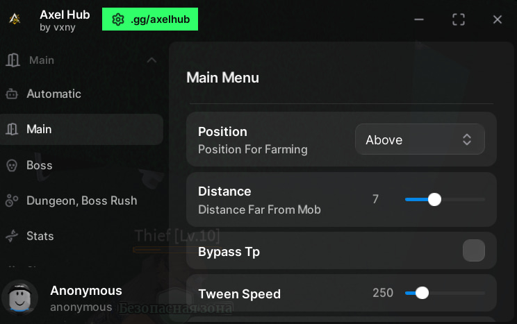517x324 pixels.
Task: Click the Tween Speed slider handle
Action: coord(422,293)
